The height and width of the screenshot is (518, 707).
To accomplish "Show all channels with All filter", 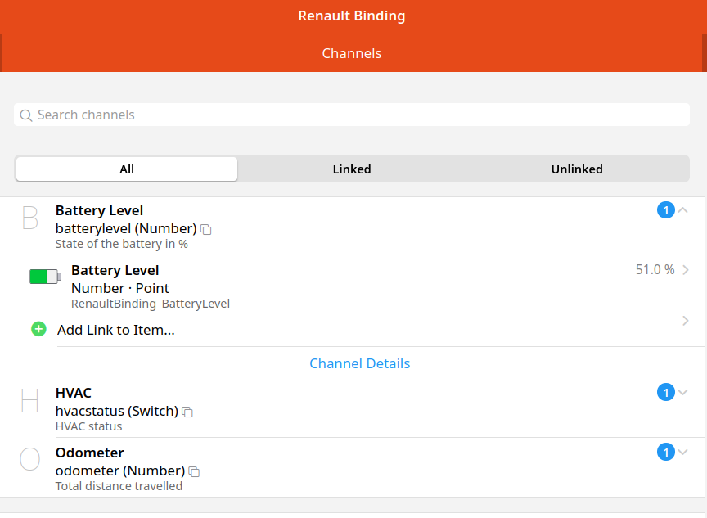I will [127, 169].
